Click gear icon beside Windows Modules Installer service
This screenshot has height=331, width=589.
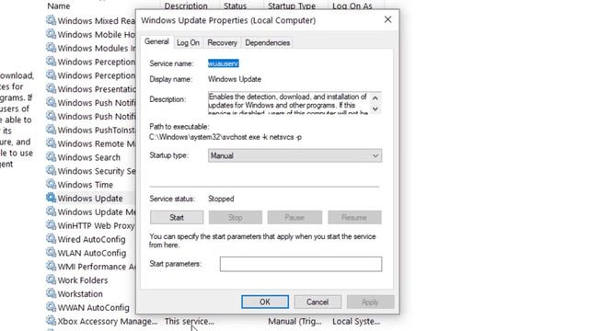click(x=51, y=47)
